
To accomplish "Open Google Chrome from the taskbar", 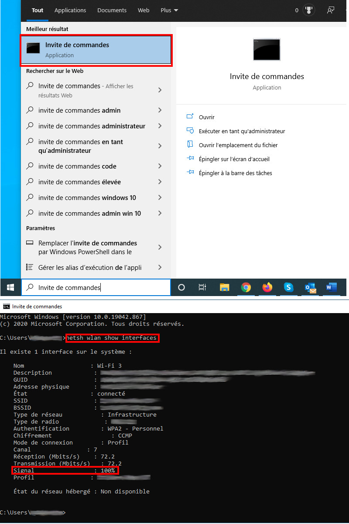I will click(246, 287).
